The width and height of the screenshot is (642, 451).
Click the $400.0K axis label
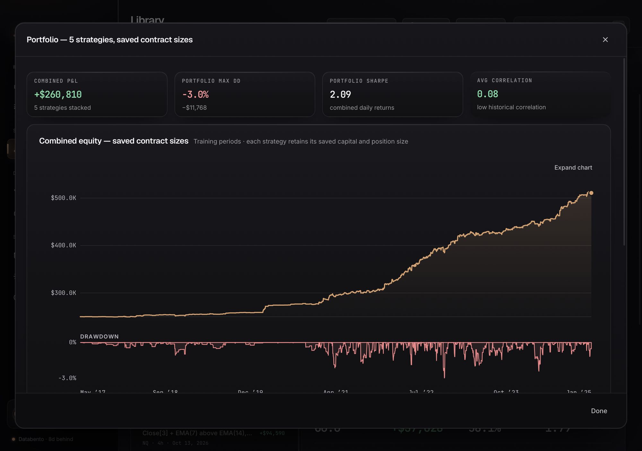[x=64, y=245]
